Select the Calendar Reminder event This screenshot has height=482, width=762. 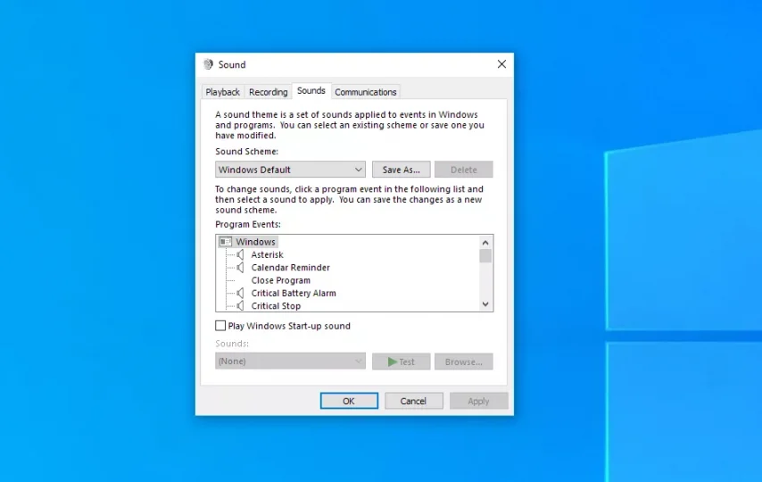click(x=290, y=268)
